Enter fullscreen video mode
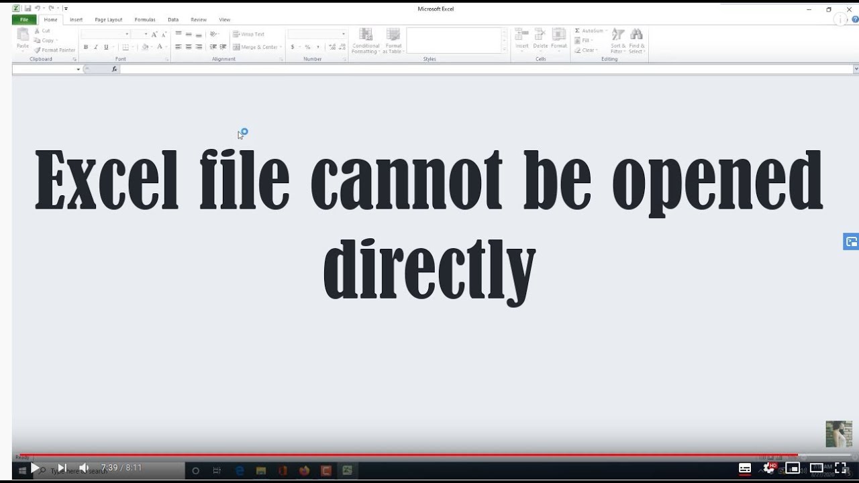 click(x=841, y=468)
